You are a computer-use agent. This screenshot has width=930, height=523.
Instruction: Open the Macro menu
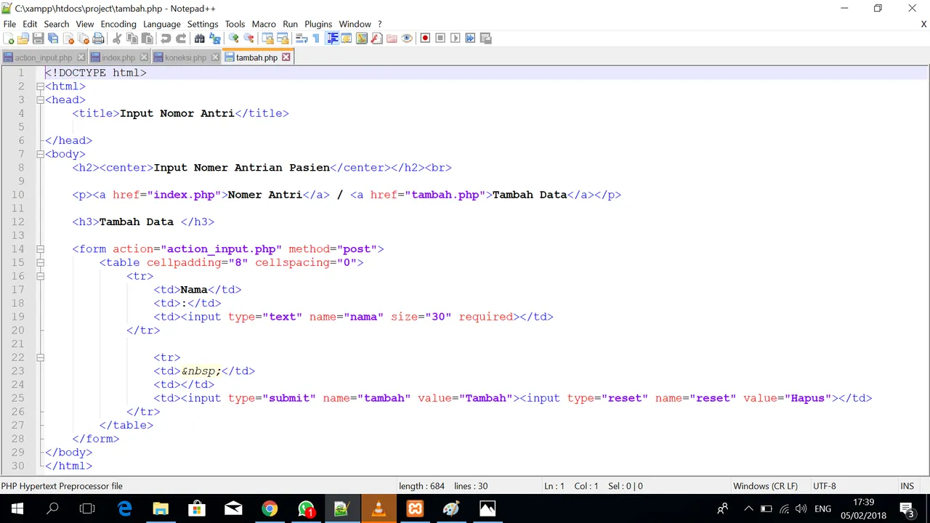(x=264, y=24)
